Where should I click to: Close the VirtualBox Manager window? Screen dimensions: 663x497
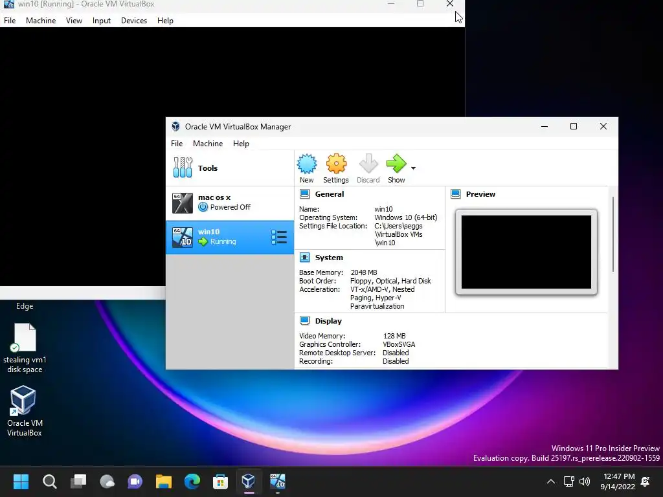point(603,126)
